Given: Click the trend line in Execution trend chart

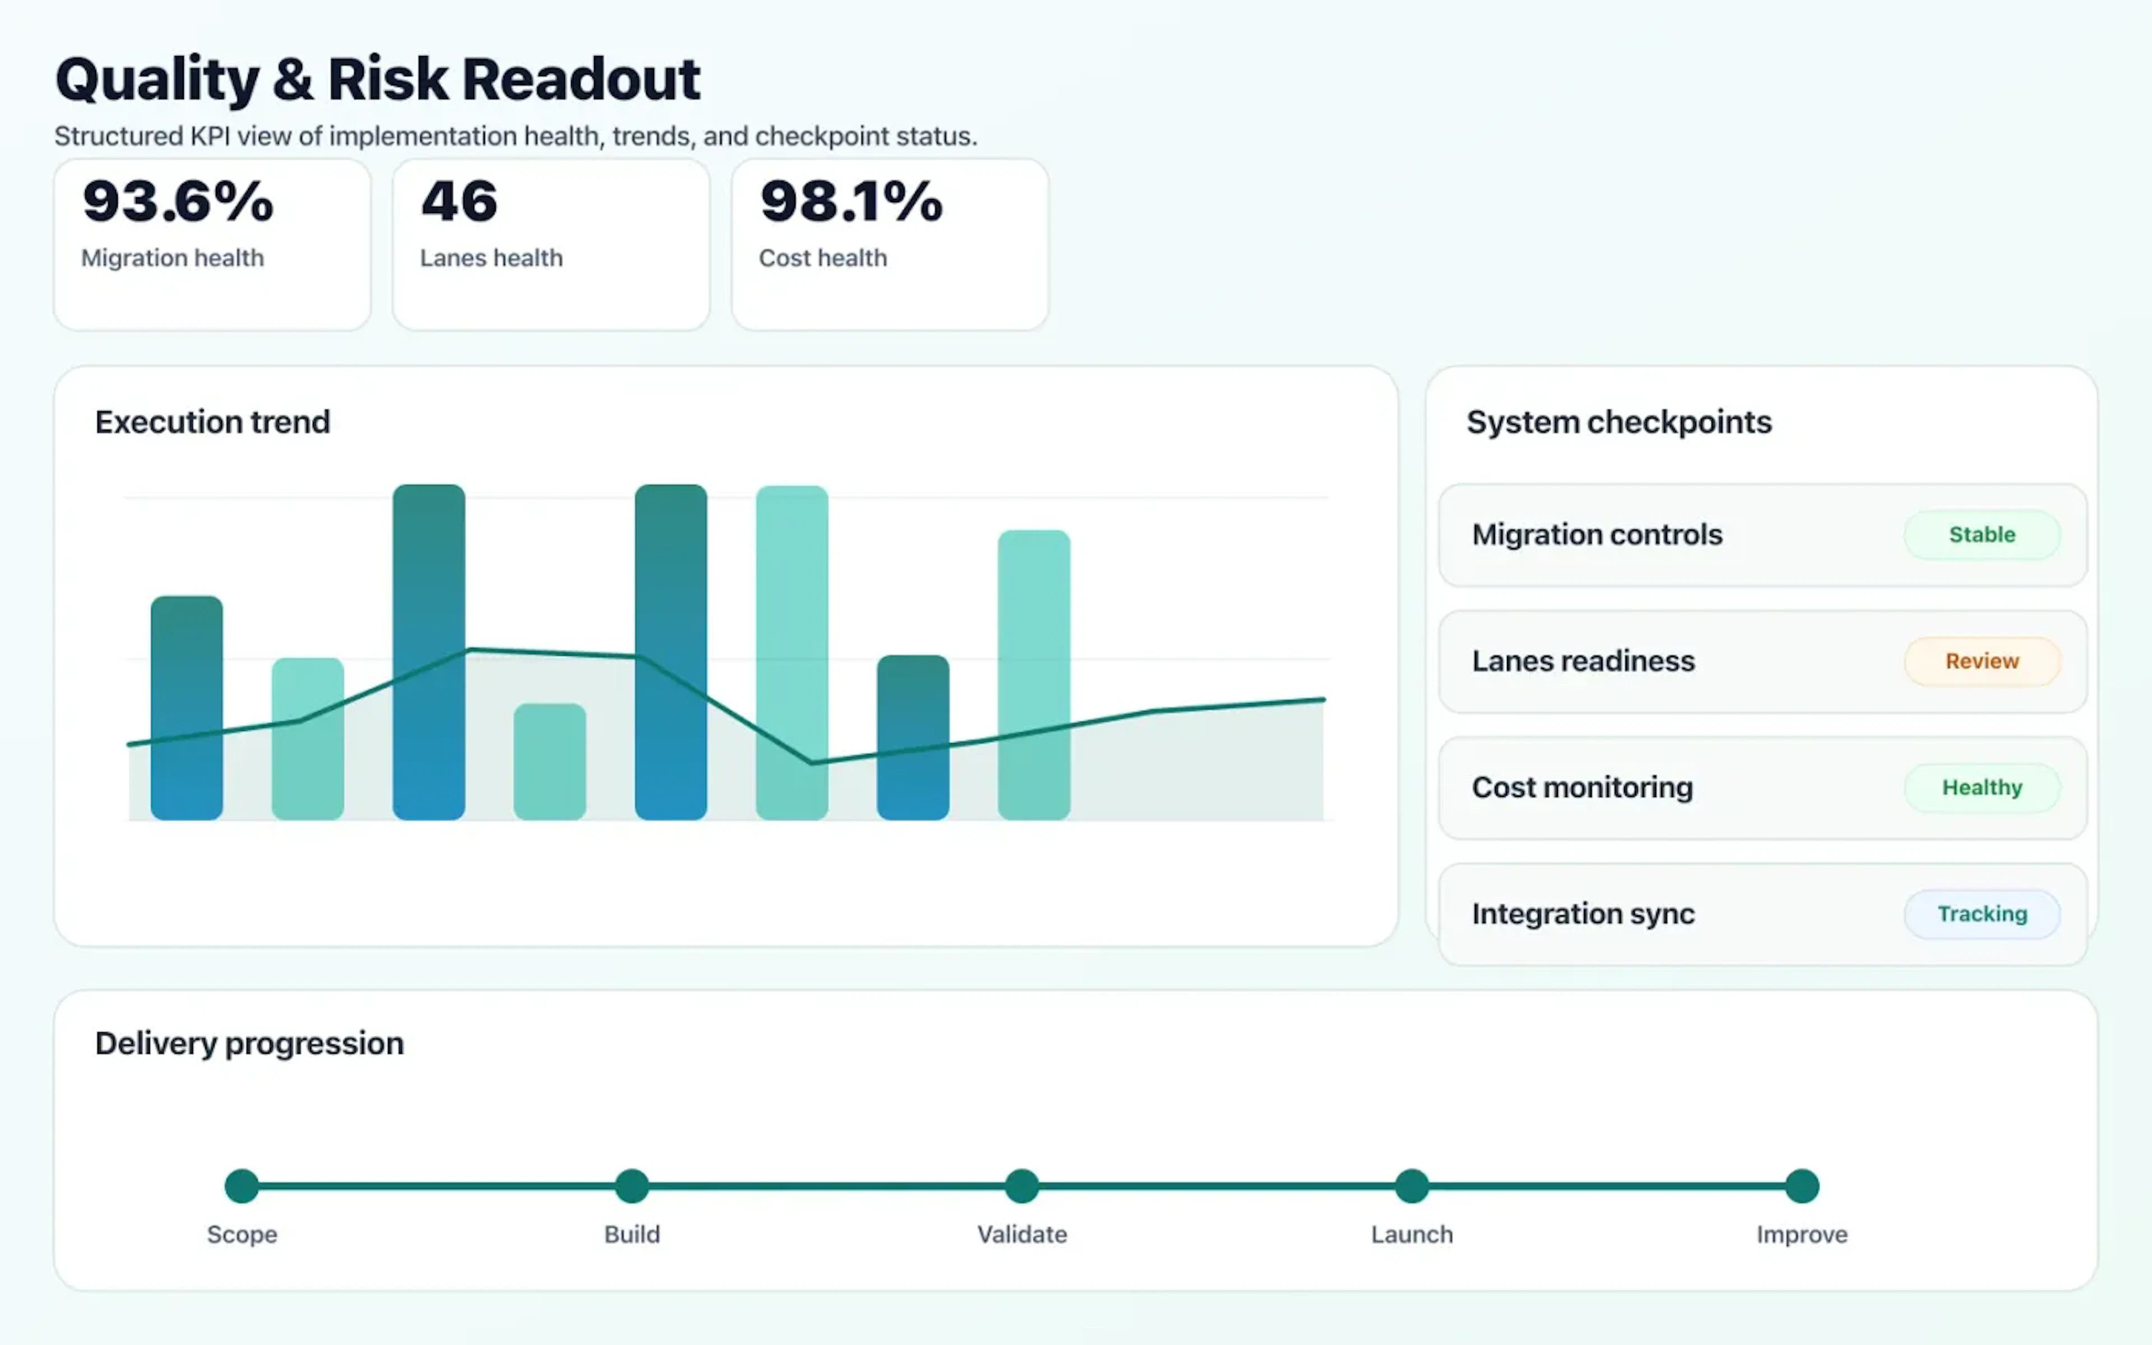Looking at the screenshot, I should tap(551, 654).
